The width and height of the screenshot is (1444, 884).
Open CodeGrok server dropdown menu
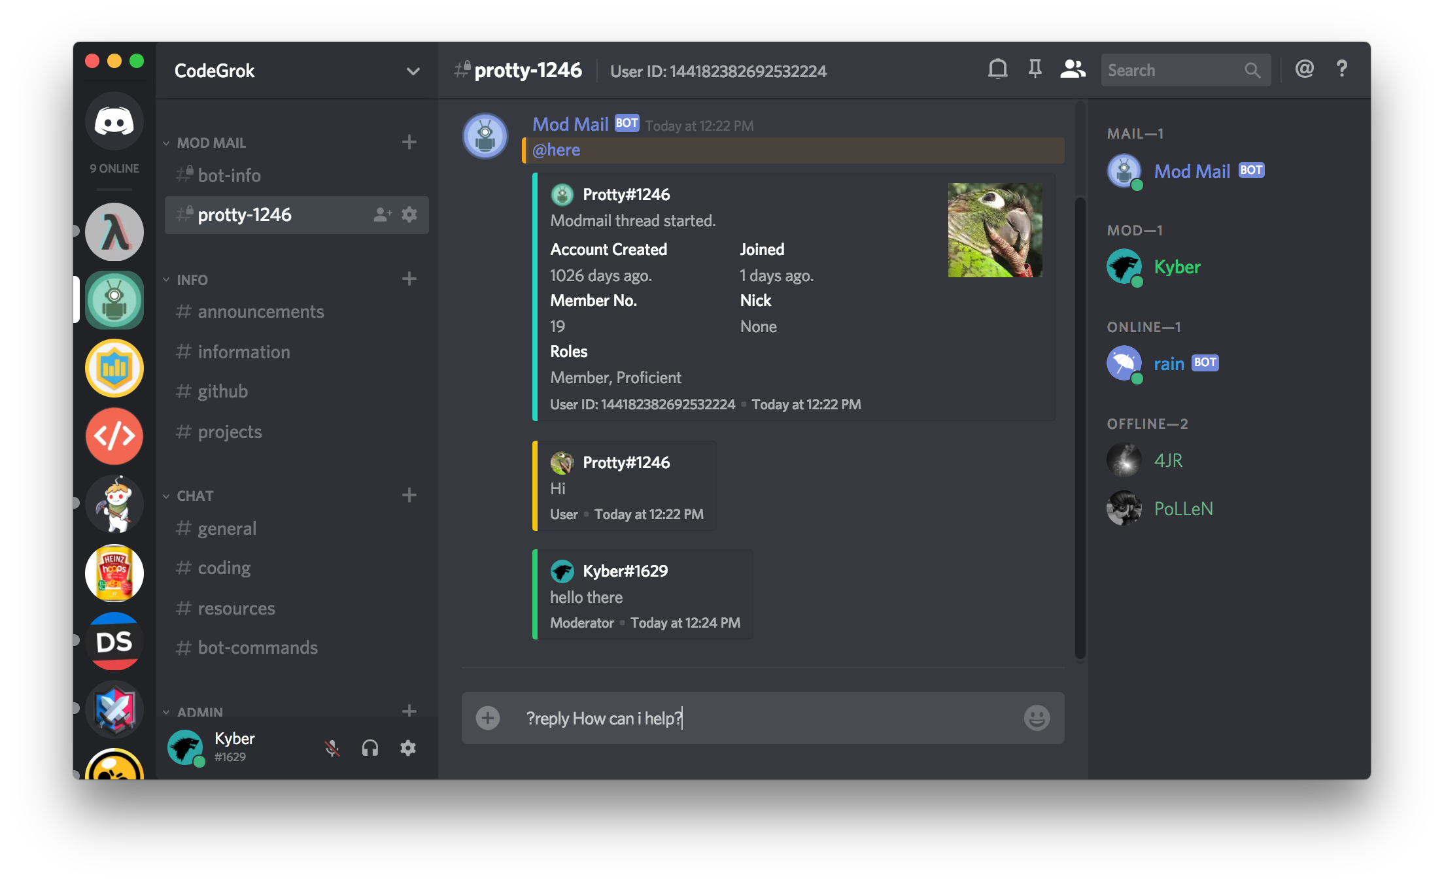[413, 71]
